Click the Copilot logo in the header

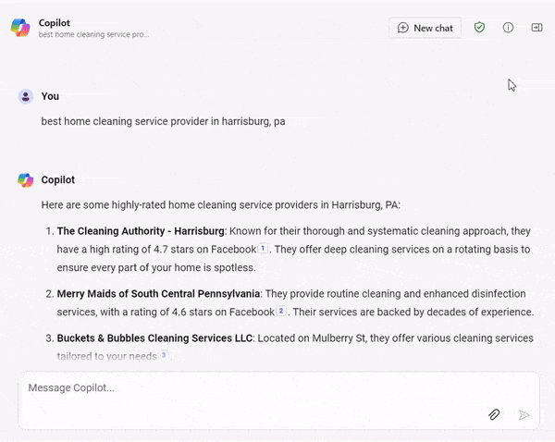20,27
